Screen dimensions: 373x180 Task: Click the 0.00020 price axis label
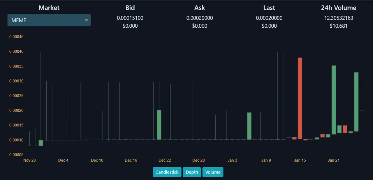pos(16,111)
